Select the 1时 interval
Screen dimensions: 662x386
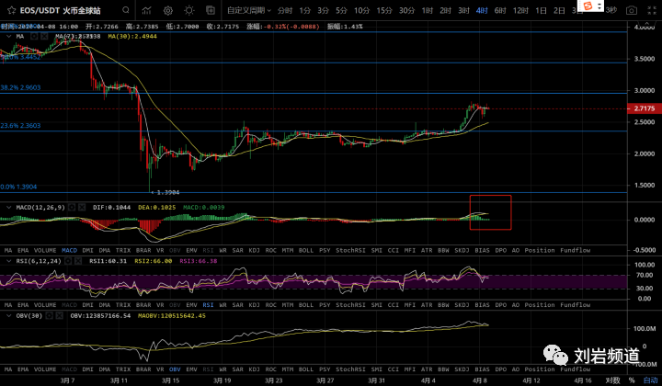tap(428, 10)
